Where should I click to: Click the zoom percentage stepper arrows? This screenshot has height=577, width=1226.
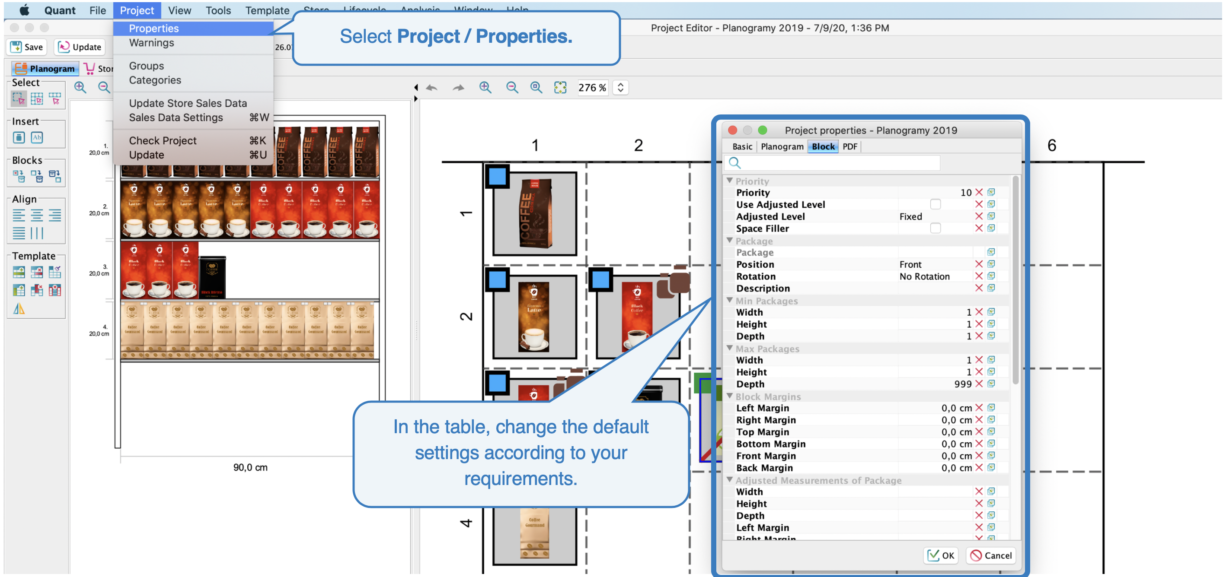(620, 87)
